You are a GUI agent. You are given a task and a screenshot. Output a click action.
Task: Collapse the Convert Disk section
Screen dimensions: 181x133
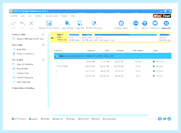(43, 34)
